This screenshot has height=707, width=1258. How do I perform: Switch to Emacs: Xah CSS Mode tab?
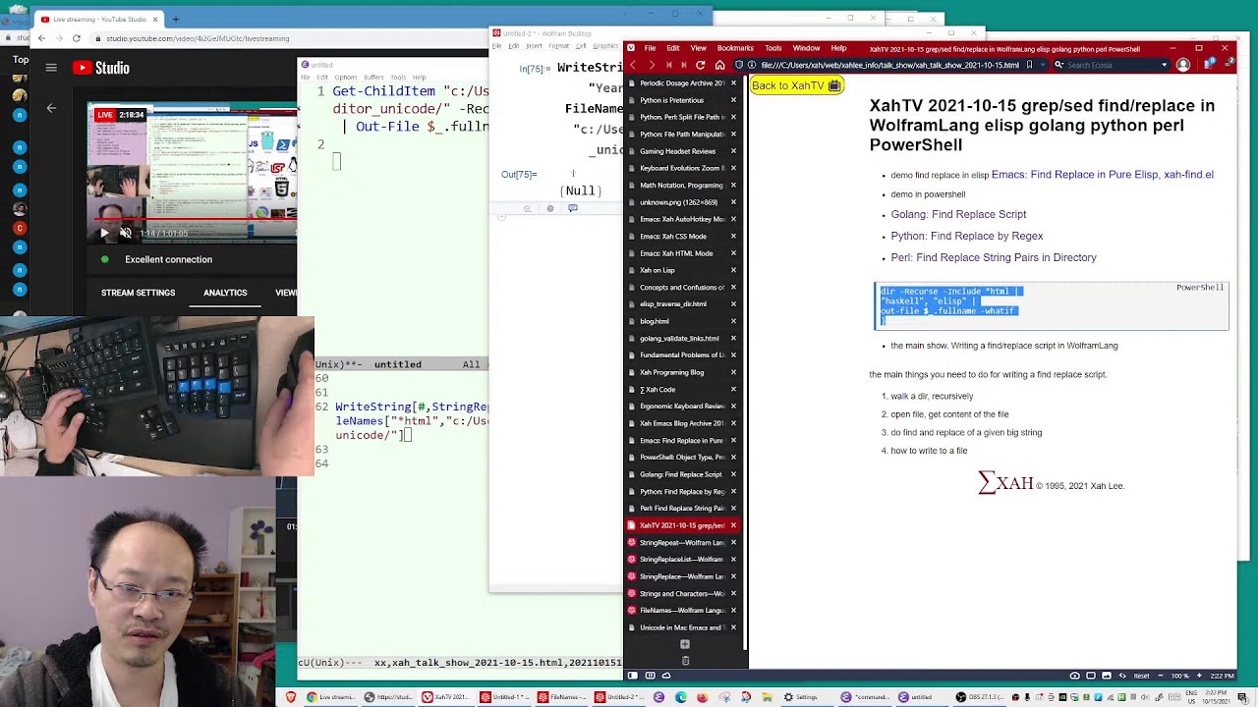(682, 237)
